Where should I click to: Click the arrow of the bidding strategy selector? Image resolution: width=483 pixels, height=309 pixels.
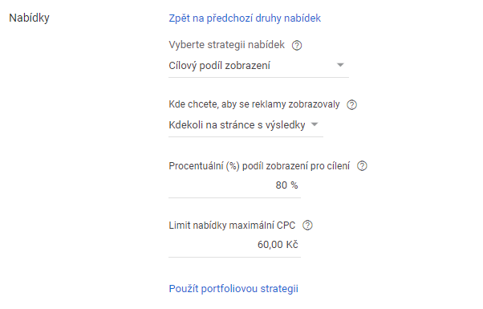tap(340, 65)
